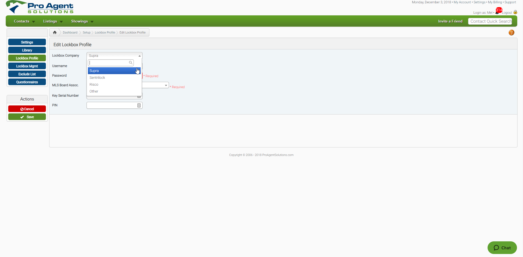
Task: Open Support link in header
Action: pos(510,2)
